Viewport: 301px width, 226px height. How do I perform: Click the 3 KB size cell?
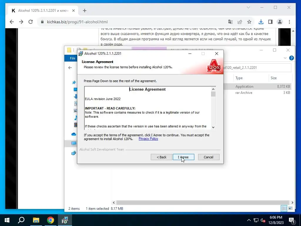[x=287, y=93]
